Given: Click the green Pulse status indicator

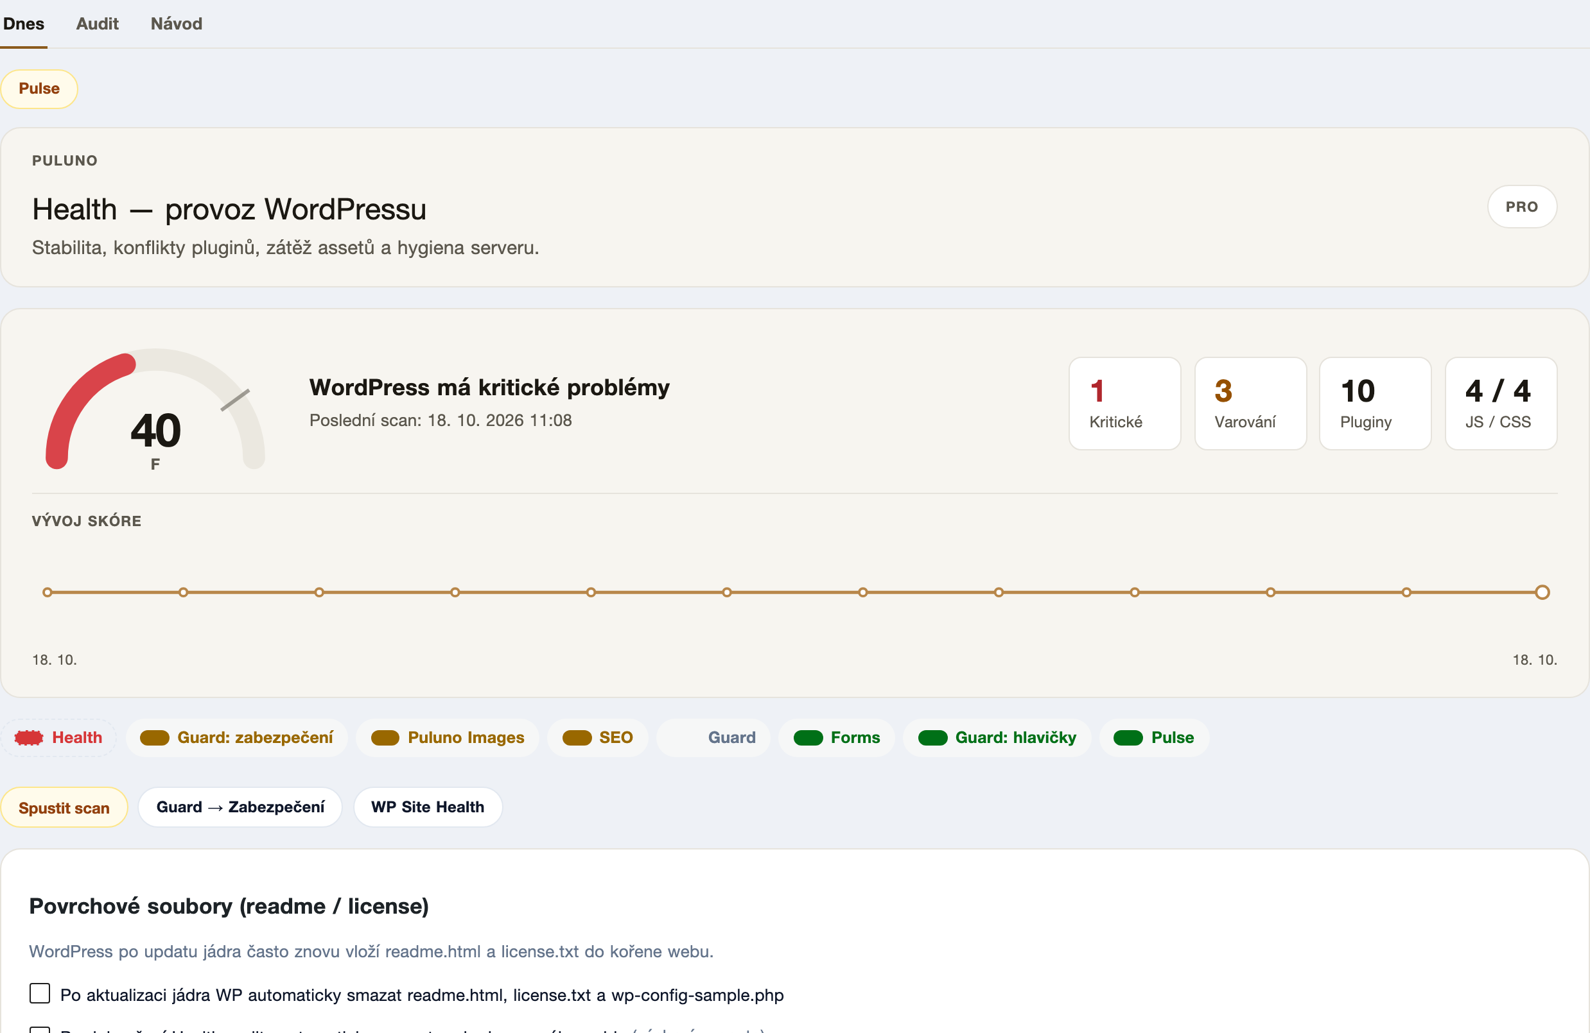Looking at the screenshot, I should [1128, 737].
